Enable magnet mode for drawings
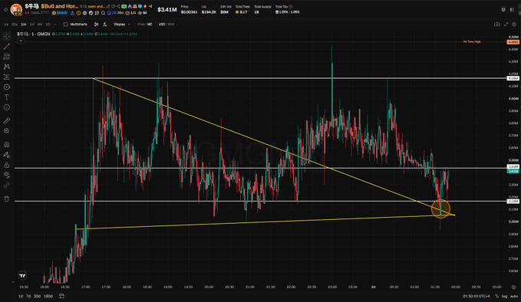Viewport: 521px width, 302px height. tap(7, 145)
